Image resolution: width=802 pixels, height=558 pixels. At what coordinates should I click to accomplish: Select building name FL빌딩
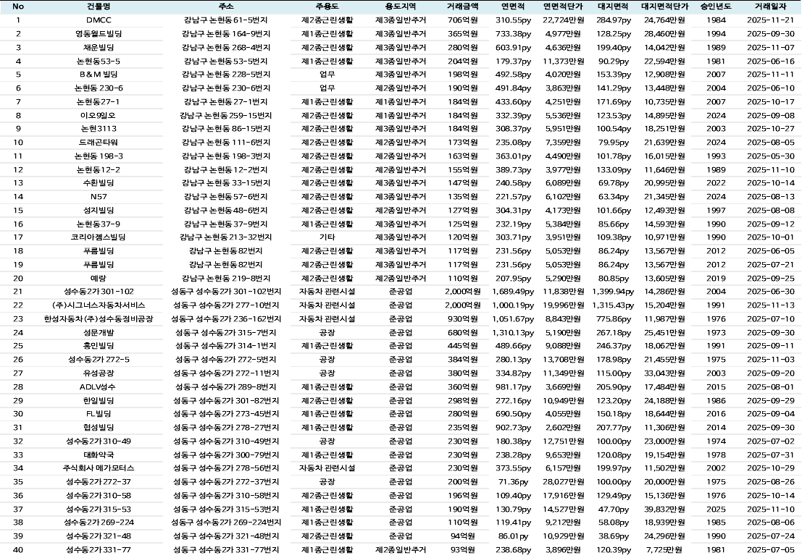99,414
